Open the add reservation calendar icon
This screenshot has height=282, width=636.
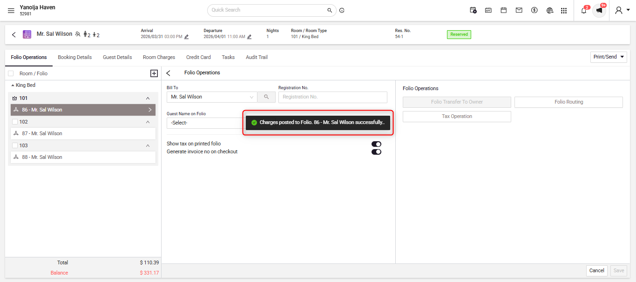473,10
